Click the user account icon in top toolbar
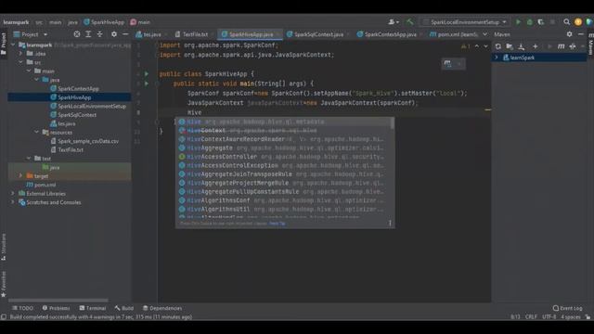Viewport: 594px width, 334px height. pos(394,22)
